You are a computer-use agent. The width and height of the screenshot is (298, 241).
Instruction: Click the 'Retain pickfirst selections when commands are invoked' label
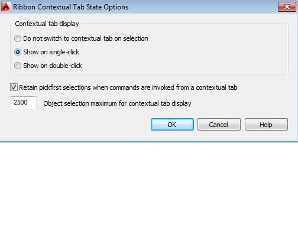coord(128,87)
